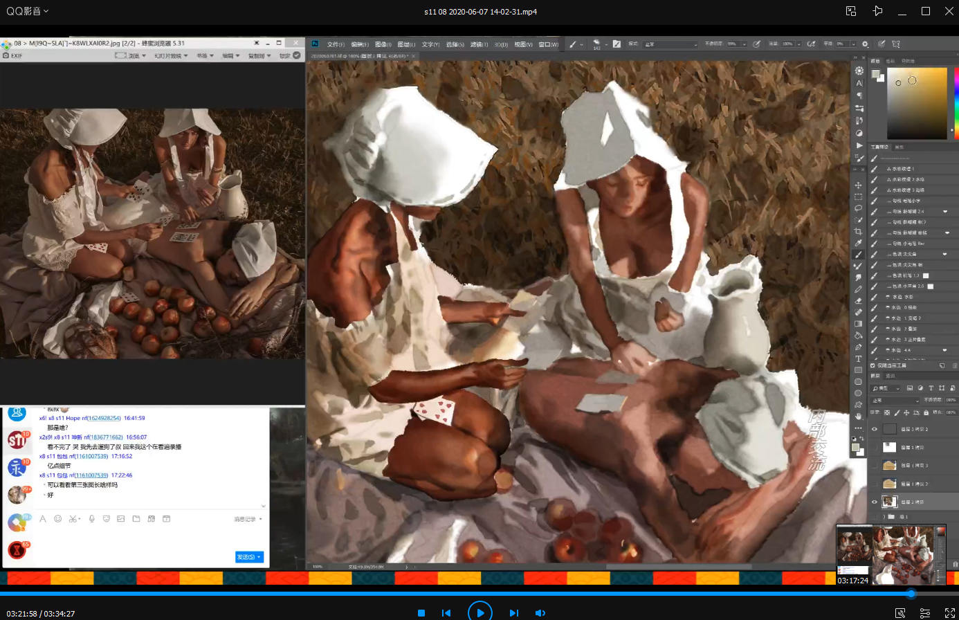Open the layer blend mode dropdown
The height and width of the screenshot is (620, 959).
click(x=895, y=401)
